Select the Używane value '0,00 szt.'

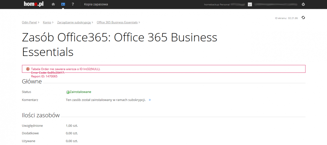coord(72,141)
